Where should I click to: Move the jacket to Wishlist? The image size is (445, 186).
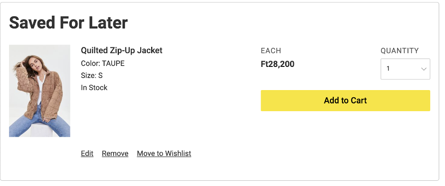coord(164,153)
